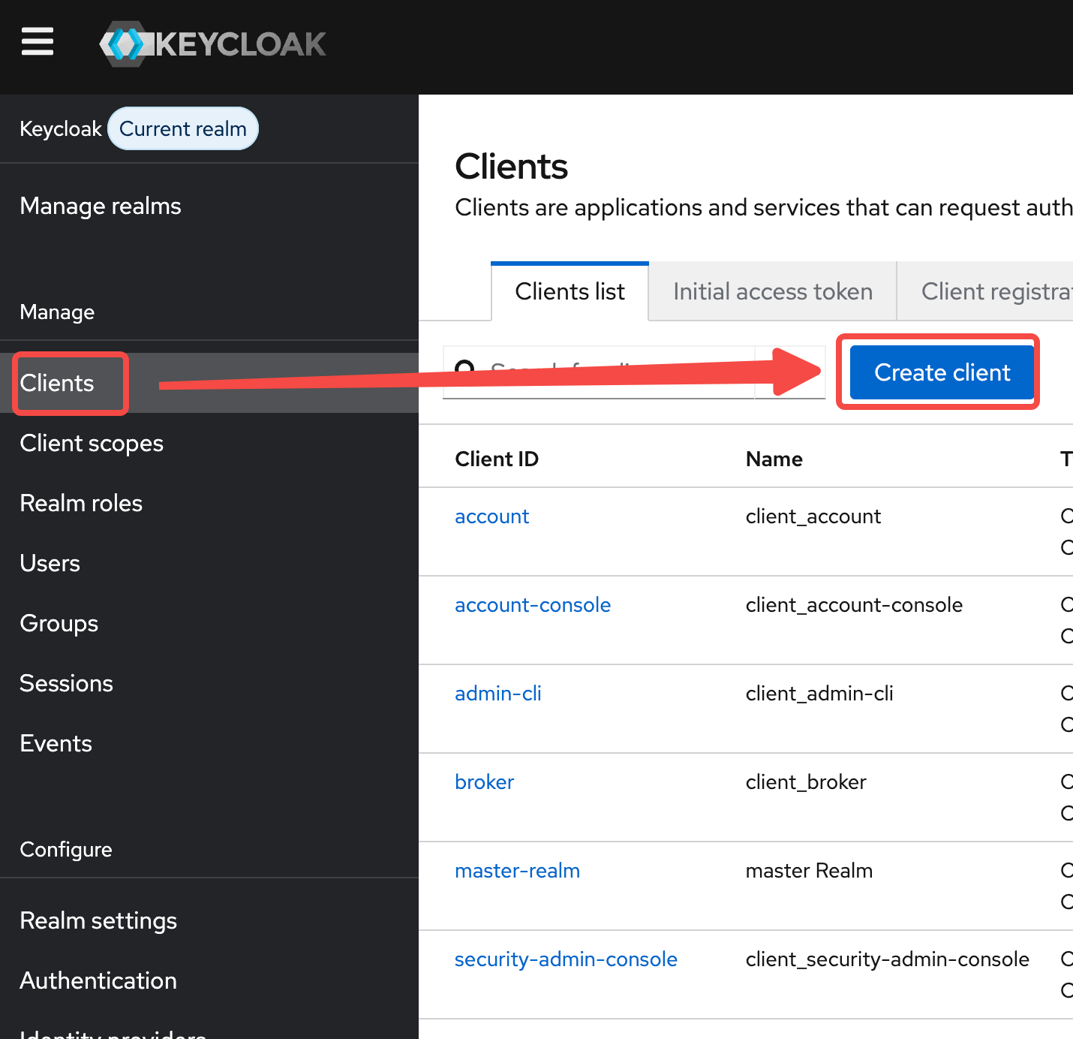Open the master-realm client link
This screenshot has height=1039, width=1073.
(x=517, y=871)
